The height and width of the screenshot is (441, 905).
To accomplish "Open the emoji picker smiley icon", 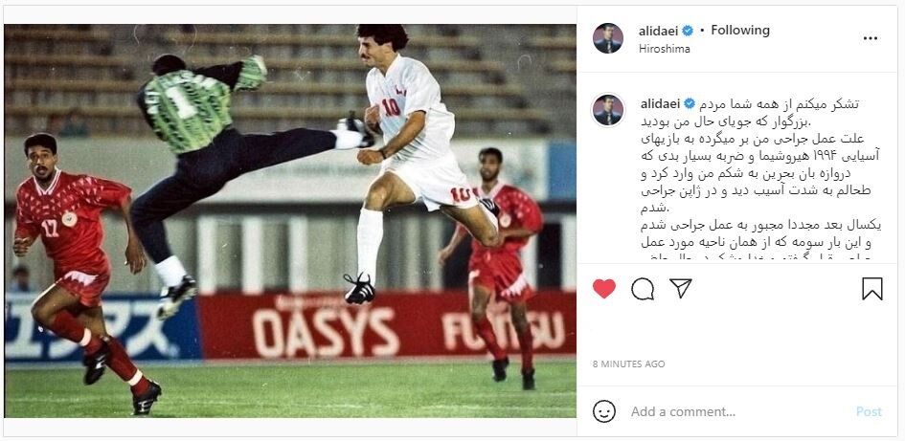I will tap(603, 411).
